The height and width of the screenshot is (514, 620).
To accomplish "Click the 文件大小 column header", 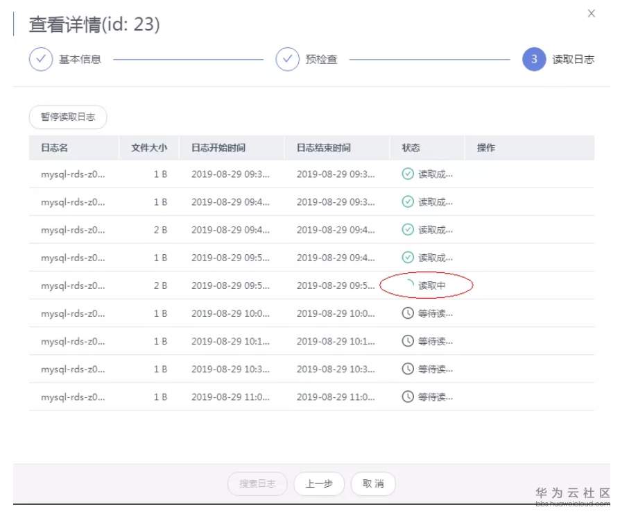I will tap(149, 148).
